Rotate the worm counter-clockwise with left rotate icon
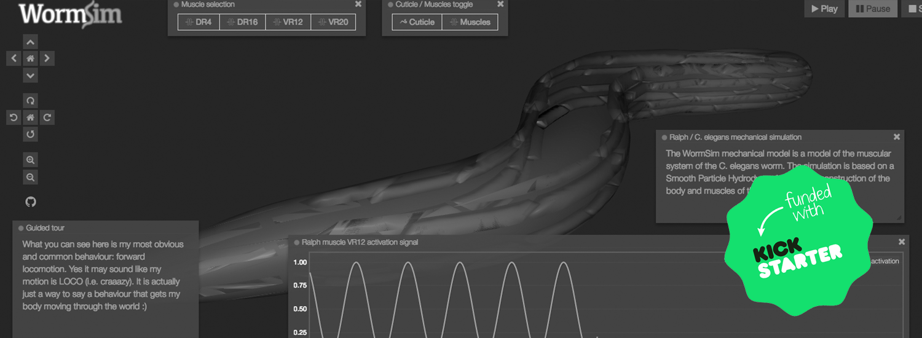This screenshot has width=922, height=338. point(14,117)
